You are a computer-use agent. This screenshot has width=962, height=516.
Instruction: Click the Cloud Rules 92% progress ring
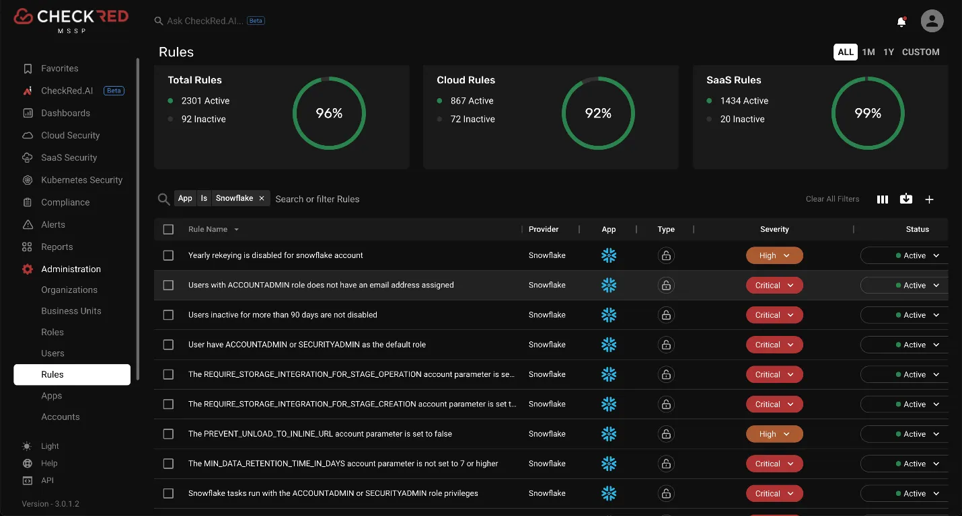(x=598, y=114)
